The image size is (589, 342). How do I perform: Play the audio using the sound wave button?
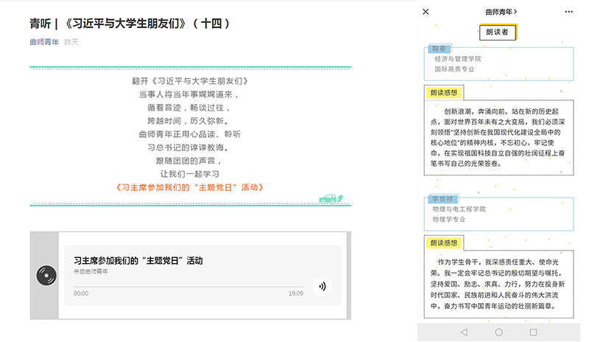pos(321,286)
